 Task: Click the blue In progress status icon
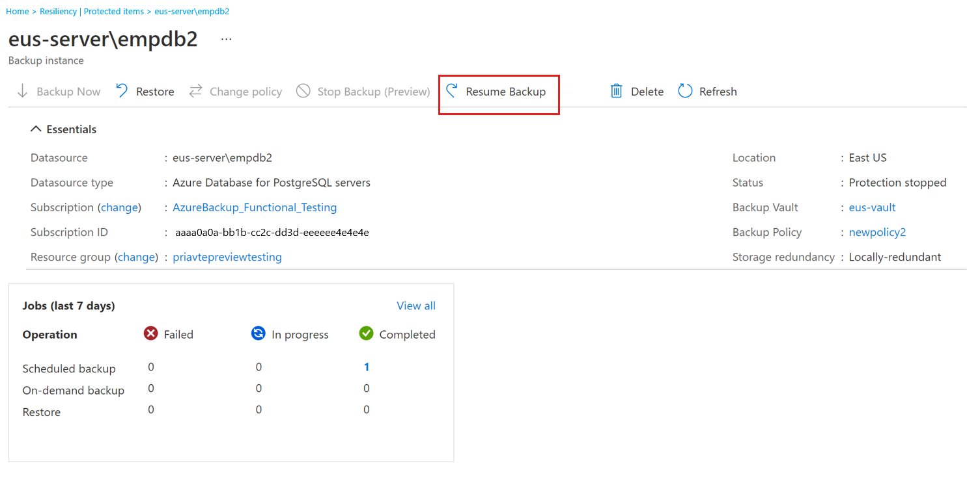click(258, 333)
